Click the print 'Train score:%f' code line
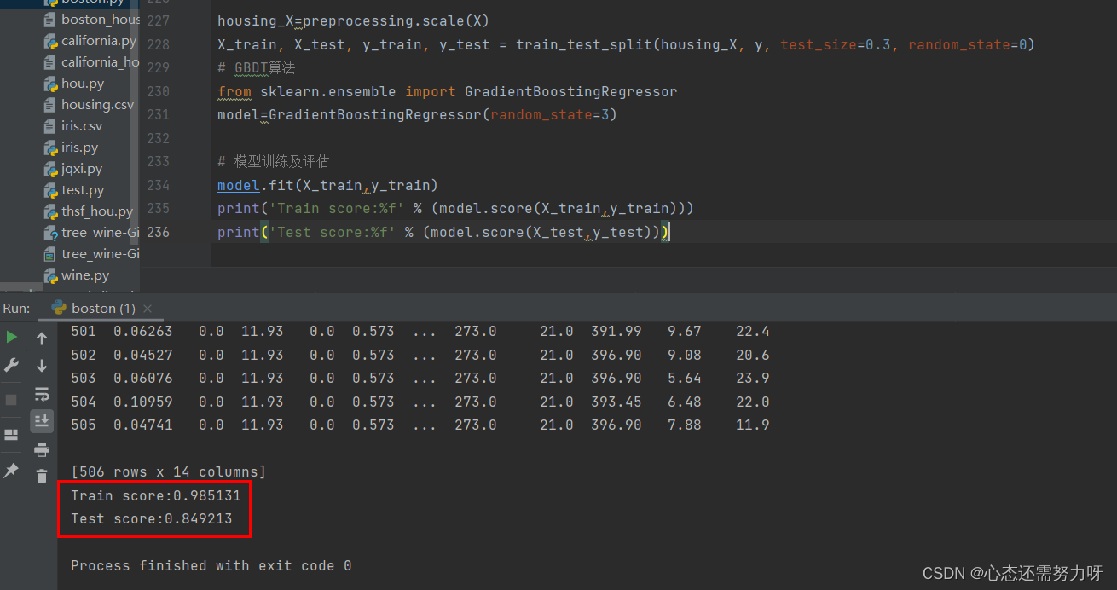 pyautogui.click(x=455, y=208)
